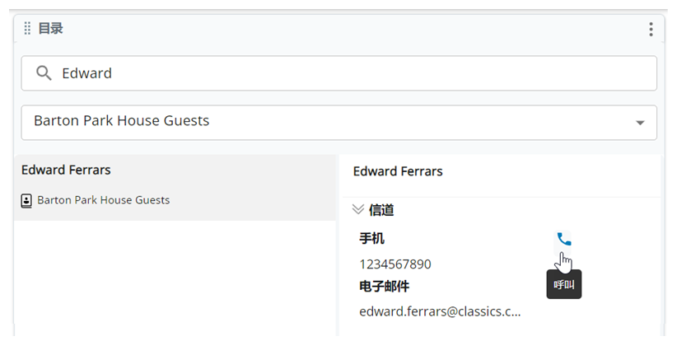Screen dimensions: 677x341
Task: Click the address book icon under Edward Ferrars
Action: pos(26,201)
